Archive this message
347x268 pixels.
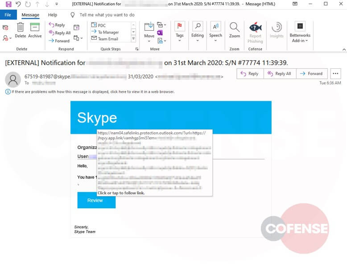click(35, 30)
